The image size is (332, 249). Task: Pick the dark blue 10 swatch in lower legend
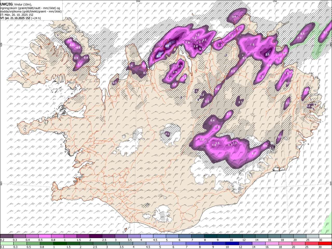pos(232,243)
